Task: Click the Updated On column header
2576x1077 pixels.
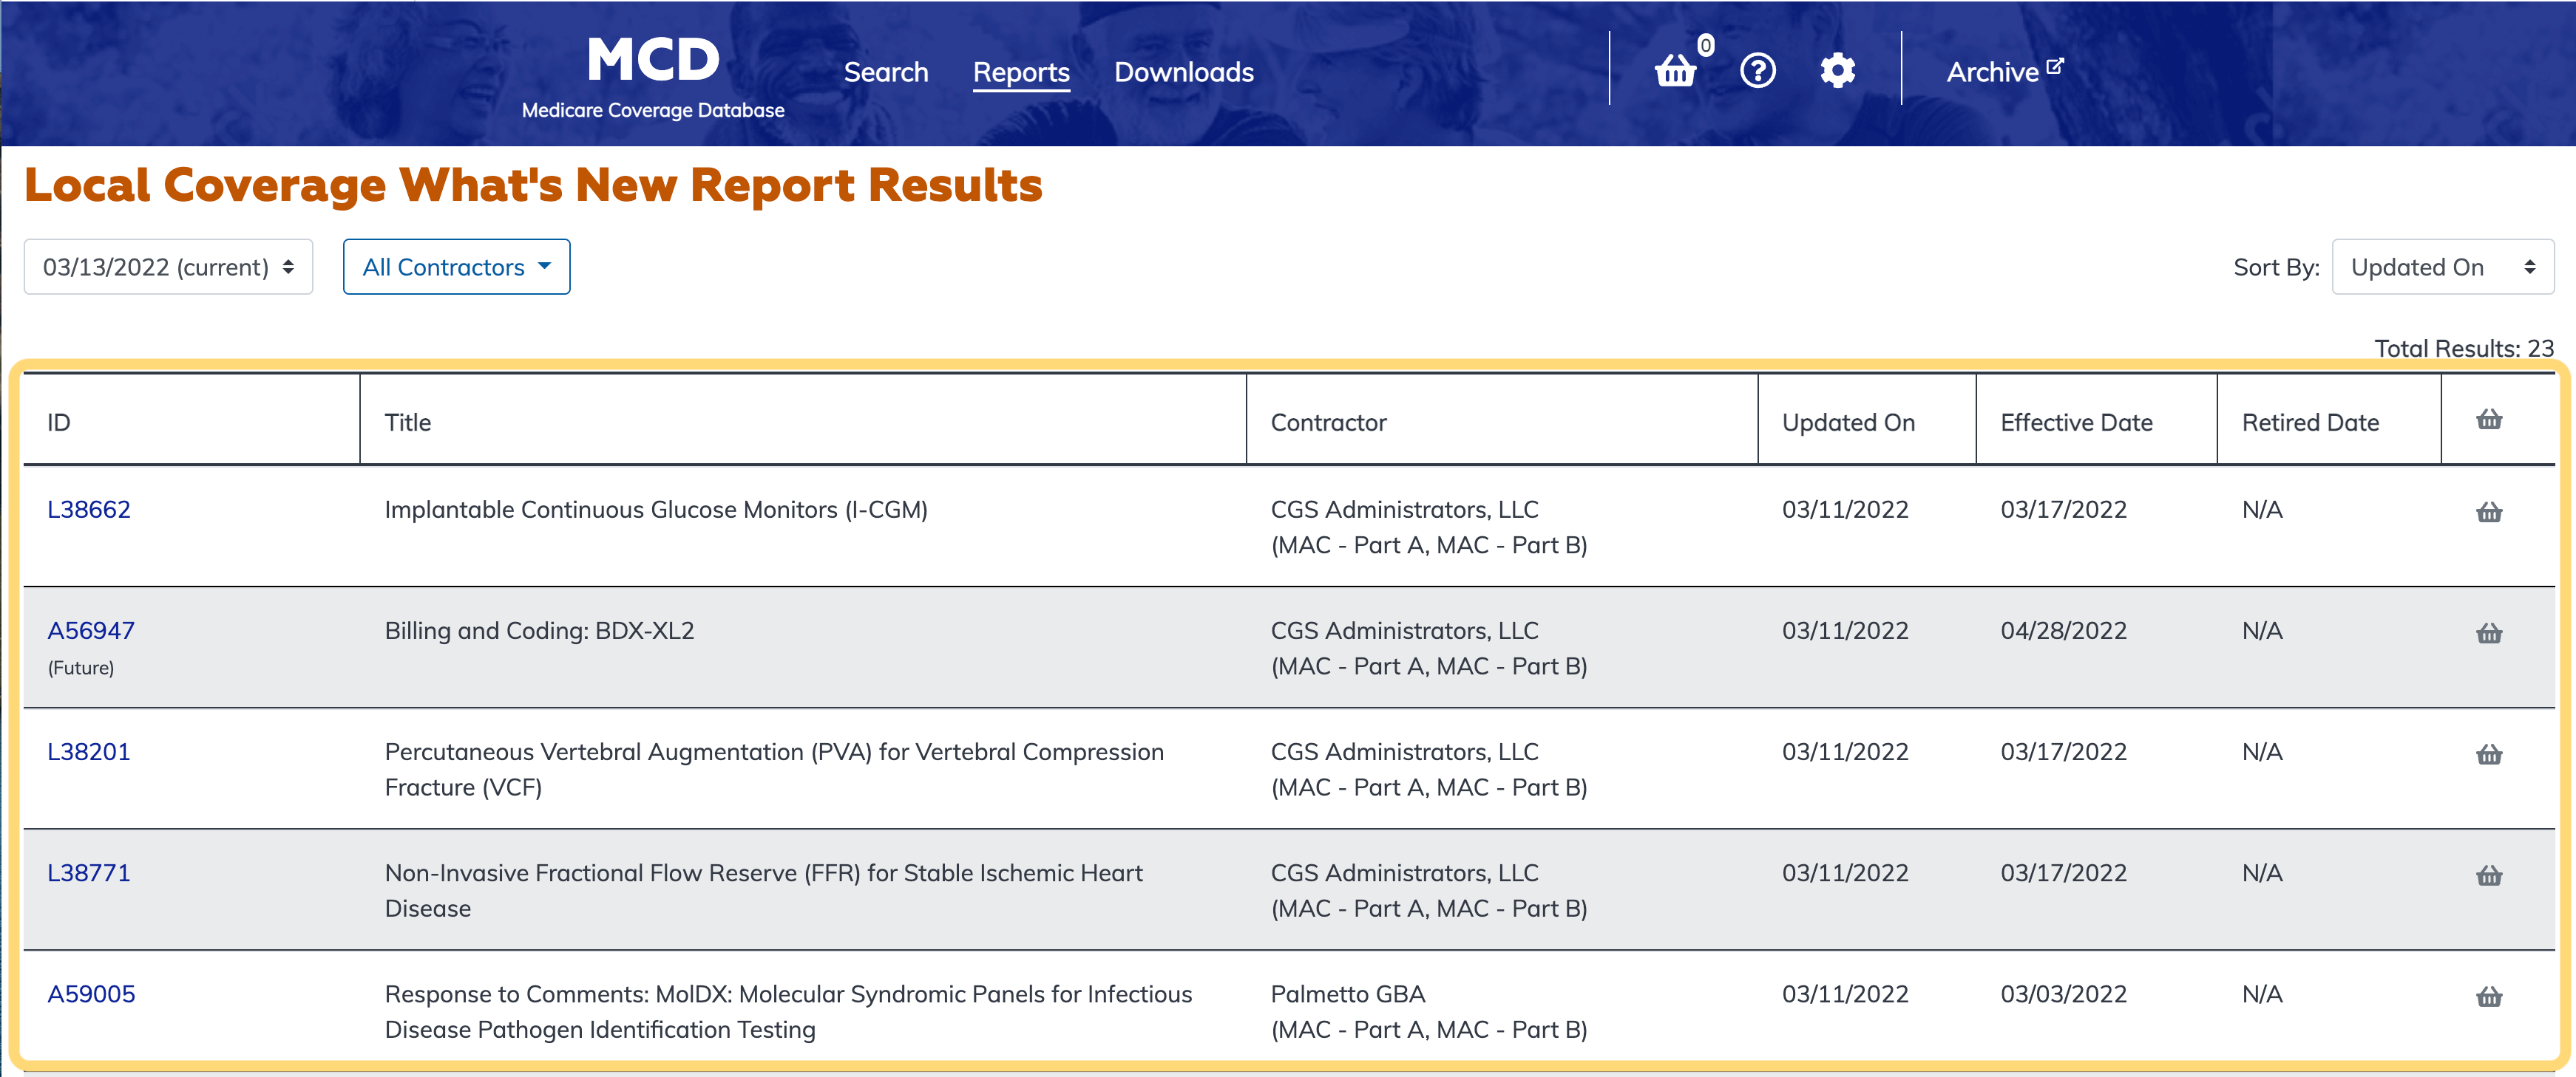Action: click(1847, 423)
